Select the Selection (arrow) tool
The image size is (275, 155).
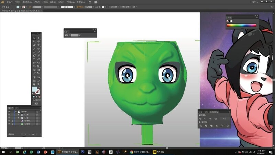click(34, 38)
